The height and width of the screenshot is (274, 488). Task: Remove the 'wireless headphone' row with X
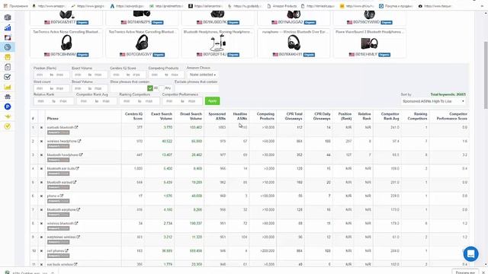41,141
